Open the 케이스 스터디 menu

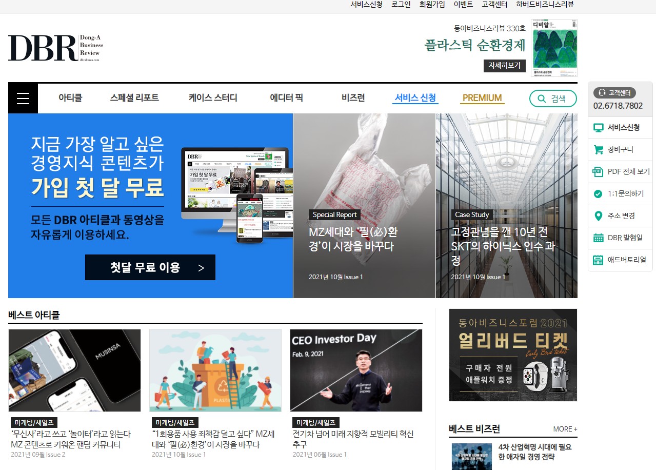213,98
